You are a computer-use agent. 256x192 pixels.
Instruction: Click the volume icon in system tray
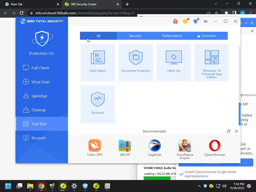click(x=224, y=186)
